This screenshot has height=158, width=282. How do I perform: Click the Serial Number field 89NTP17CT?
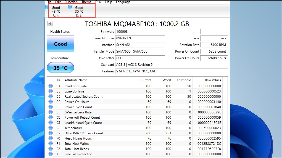coord(140,38)
